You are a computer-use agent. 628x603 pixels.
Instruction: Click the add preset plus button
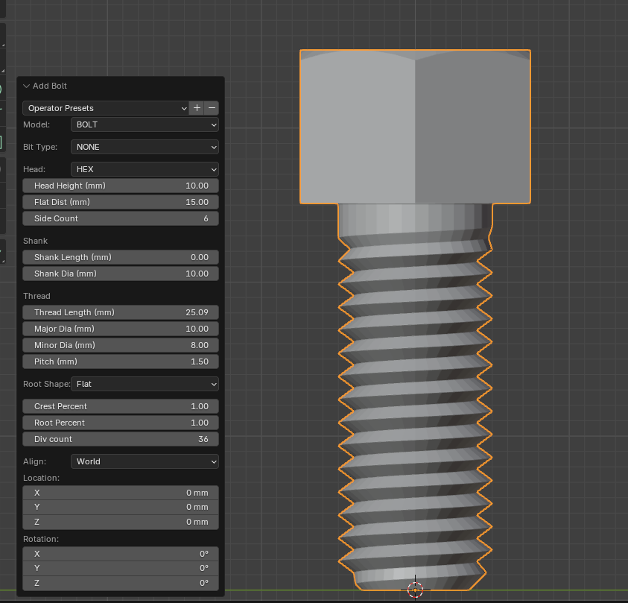click(197, 108)
